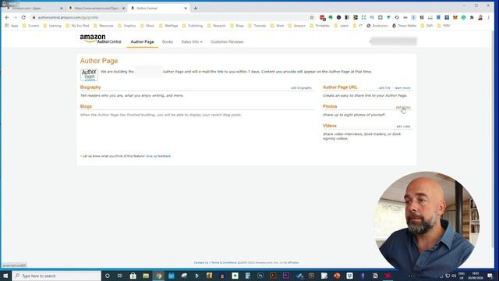Switch to the first Amazon.com browser tab
The width and height of the screenshot is (499, 281).
tap(34, 9)
